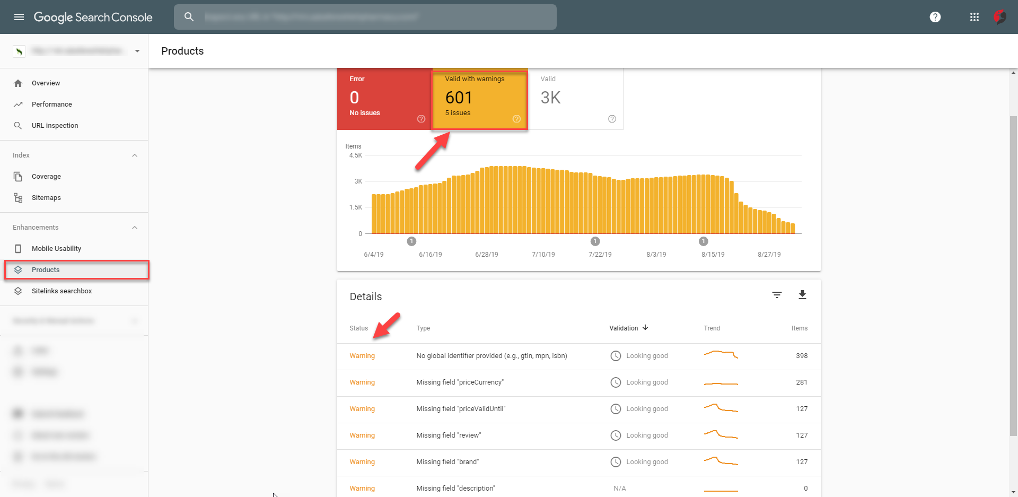Viewport: 1018px width, 497px height.
Task: Open the hamburger main menu
Action: point(19,17)
